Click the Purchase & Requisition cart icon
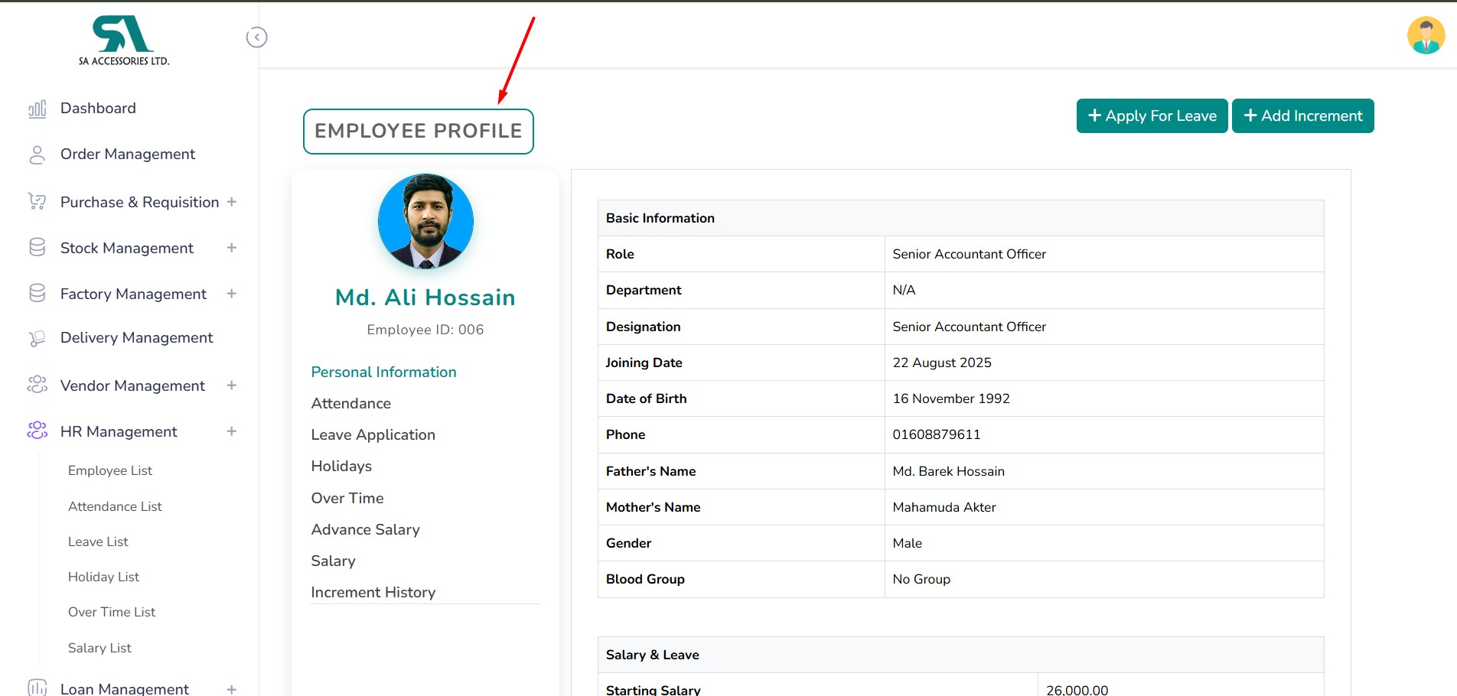 coord(37,202)
